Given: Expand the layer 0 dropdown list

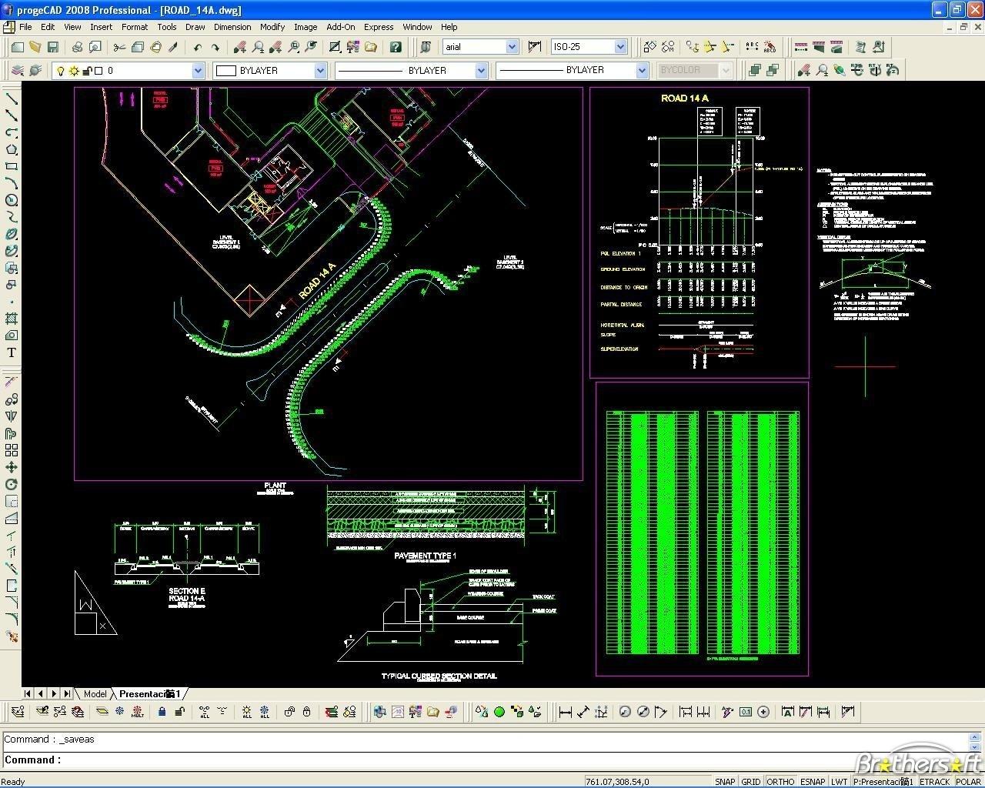Looking at the screenshot, I should [x=198, y=71].
